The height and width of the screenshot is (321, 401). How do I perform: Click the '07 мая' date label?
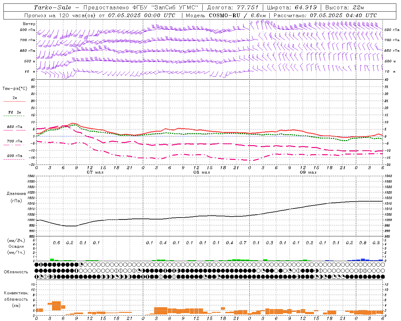pos(95,172)
